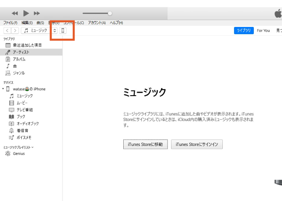This screenshot has width=282, height=201.
Task: Click the movie film strip icon
Action: click(12, 103)
